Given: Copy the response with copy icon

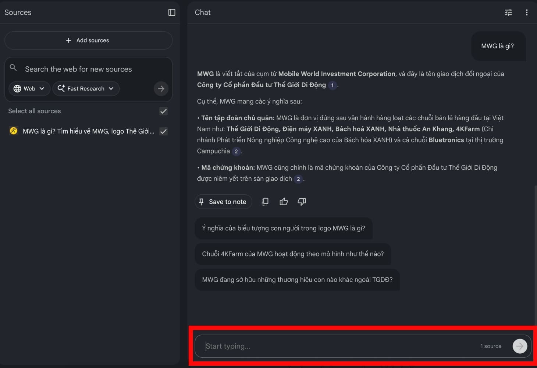Looking at the screenshot, I should pyautogui.click(x=265, y=202).
